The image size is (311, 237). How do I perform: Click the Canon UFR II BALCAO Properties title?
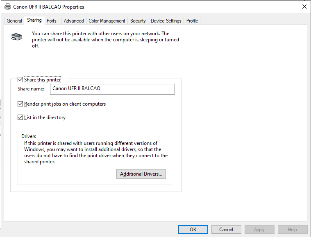(49, 7)
